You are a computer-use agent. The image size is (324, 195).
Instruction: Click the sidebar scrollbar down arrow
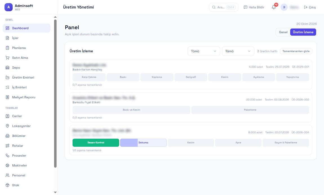click(55, 192)
